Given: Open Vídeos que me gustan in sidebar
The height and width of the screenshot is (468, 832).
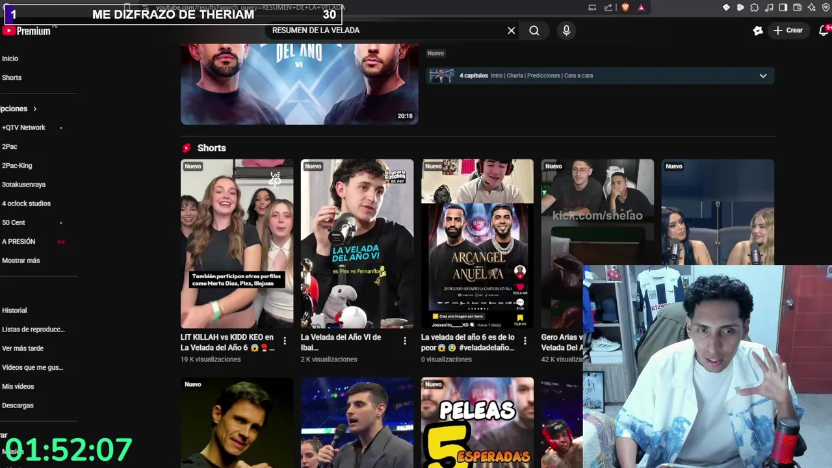Looking at the screenshot, I should pos(32,367).
